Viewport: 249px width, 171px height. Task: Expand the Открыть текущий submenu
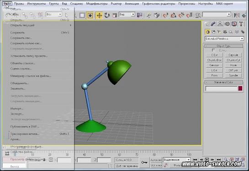point(41,25)
